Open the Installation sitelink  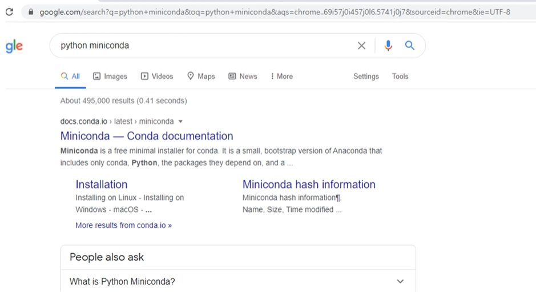pyautogui.click(x=102, y=185)
